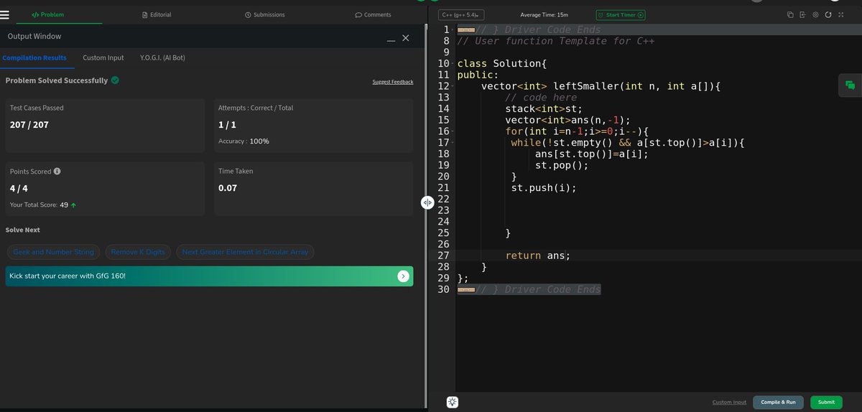This screenshot has height=412, width=862.
Task: Expand folded Driver Code on line 1
Action: point(465,29)
